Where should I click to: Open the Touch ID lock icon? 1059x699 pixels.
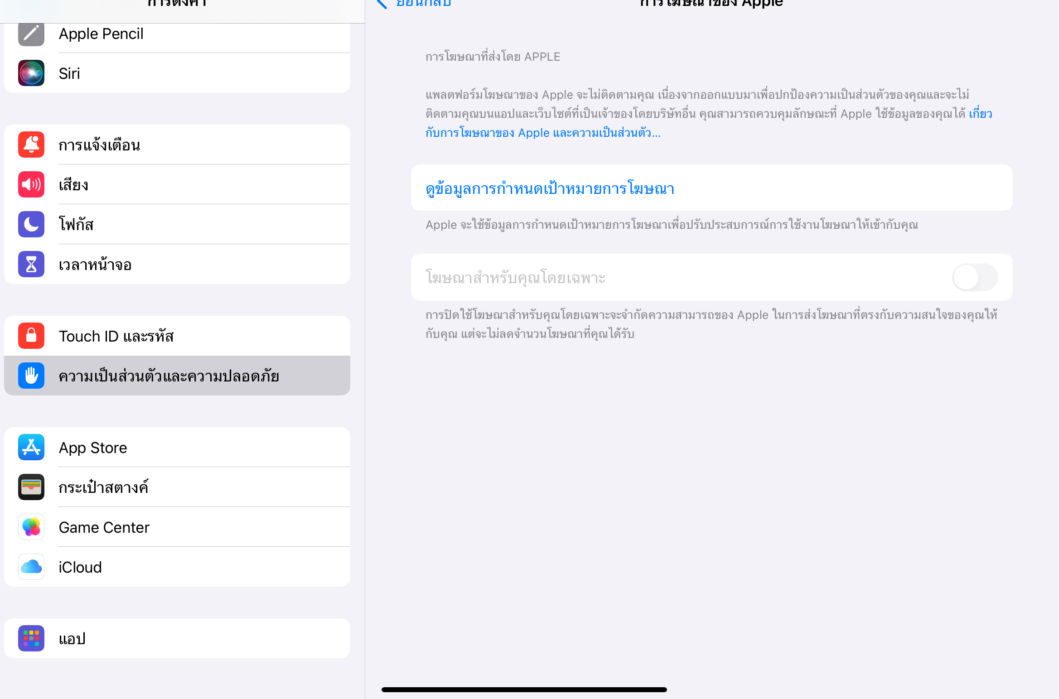click(31, 336)
